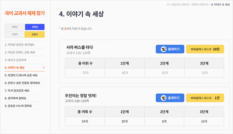Click the 8개 2단계 cell
This screenshot has width=233, height=134.
click(164, 121)
